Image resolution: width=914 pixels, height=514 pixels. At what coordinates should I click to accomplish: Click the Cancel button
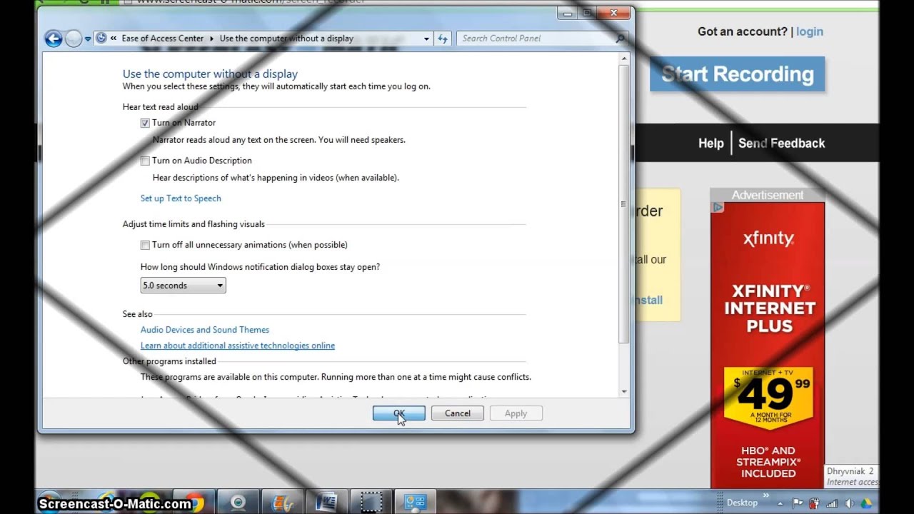[x=458, y=413]
